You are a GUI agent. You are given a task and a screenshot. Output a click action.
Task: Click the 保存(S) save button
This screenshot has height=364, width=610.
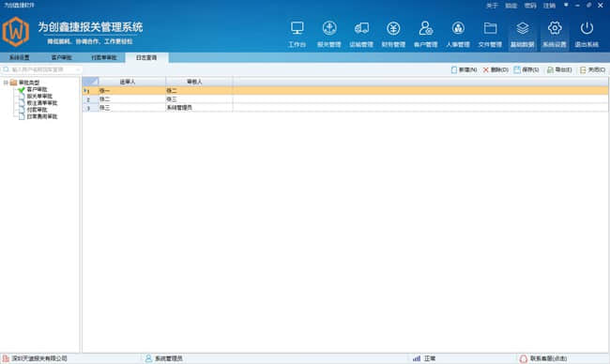[x=526, y=70]
